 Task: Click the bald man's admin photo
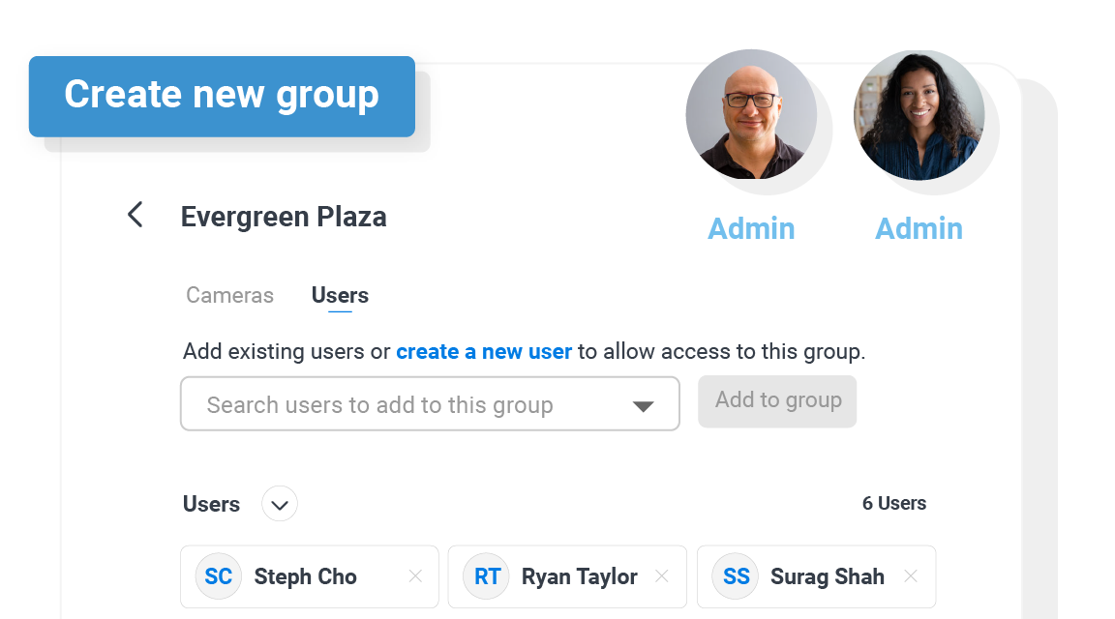coord(751,114)
